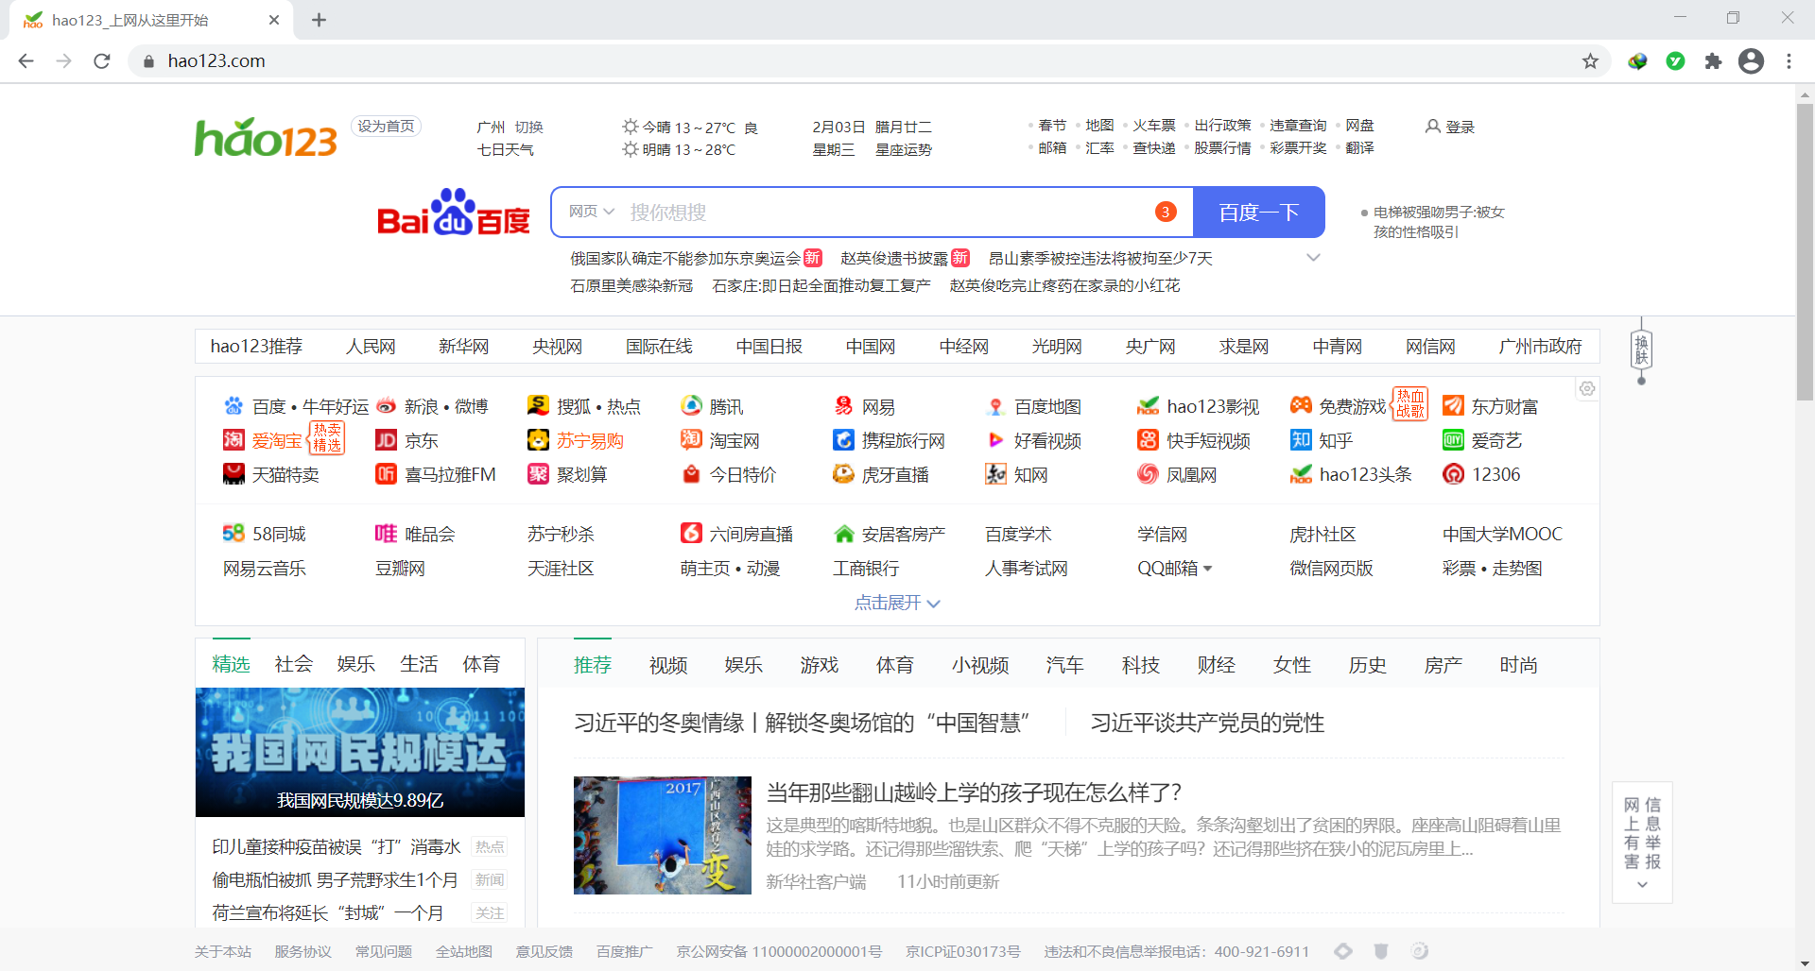The image size is (1815, 971).
Task: Open the 七日天气 link
Action: 505,149
